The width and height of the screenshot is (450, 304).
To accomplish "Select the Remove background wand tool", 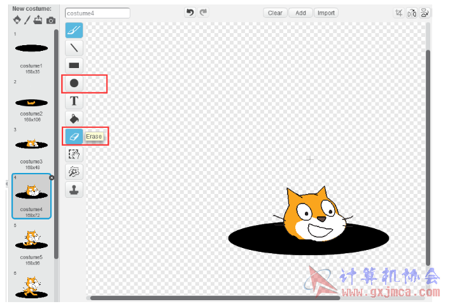I will [74, 172].
